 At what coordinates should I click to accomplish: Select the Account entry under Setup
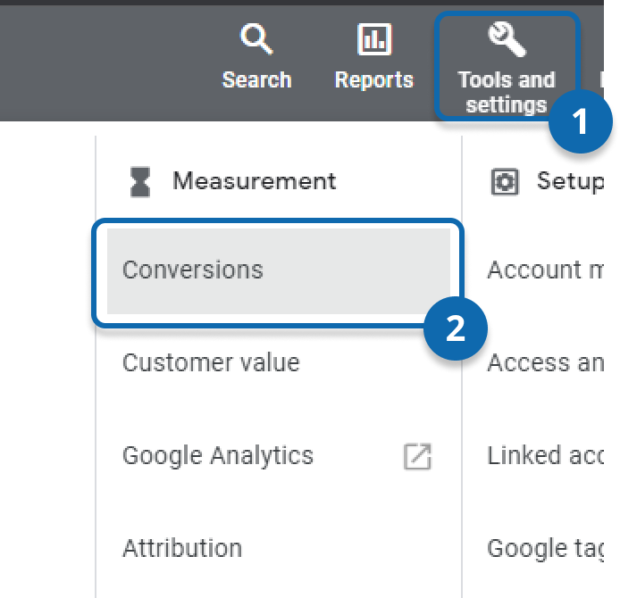545,270
